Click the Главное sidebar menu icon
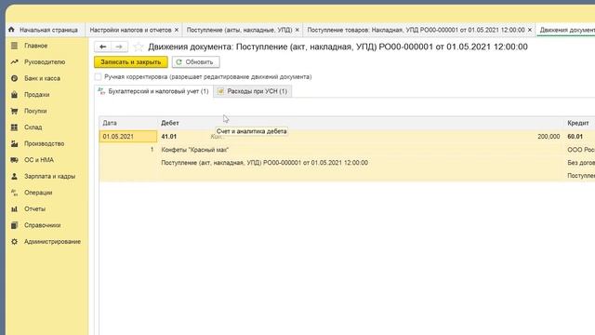Viewport: 595px width, 335px height. click(15, 46)
